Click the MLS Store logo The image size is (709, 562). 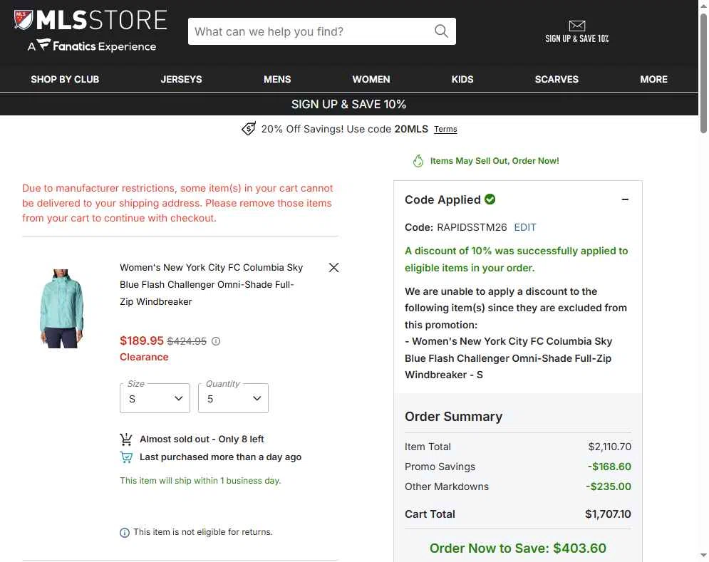[x=90, y=31]
